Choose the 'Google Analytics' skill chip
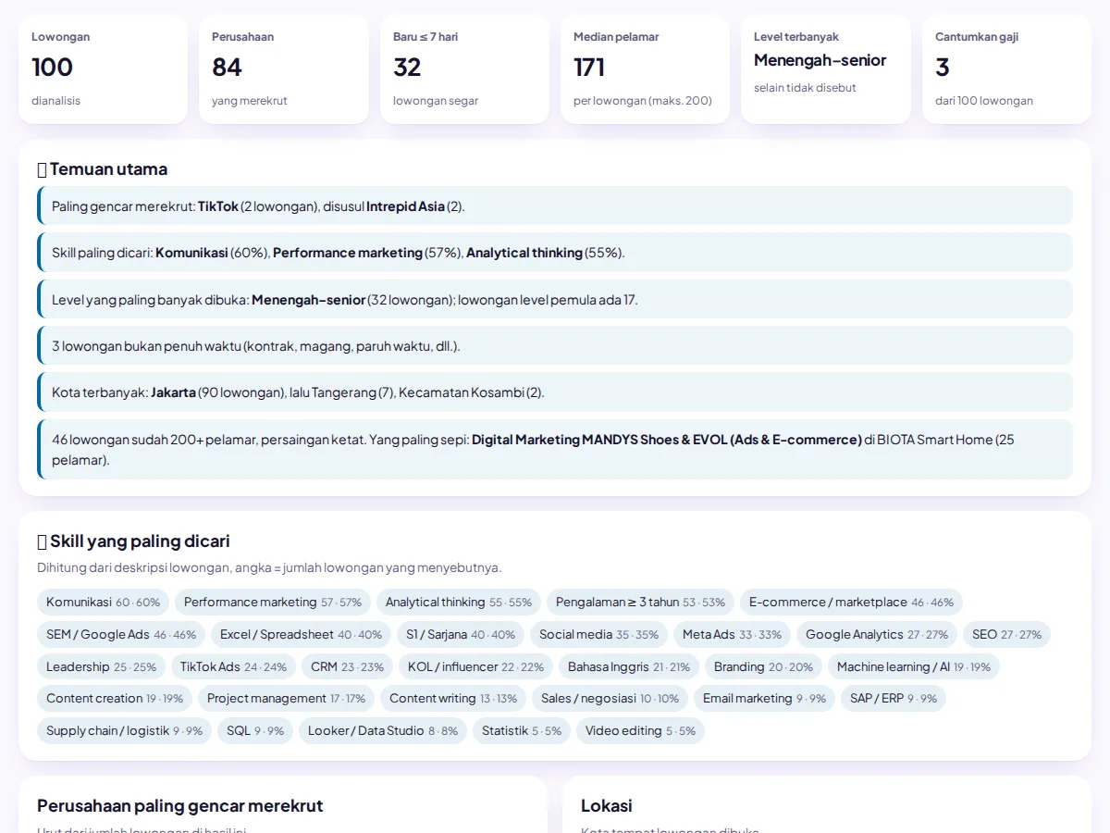The image size is (1110, 833). point(877,635)
